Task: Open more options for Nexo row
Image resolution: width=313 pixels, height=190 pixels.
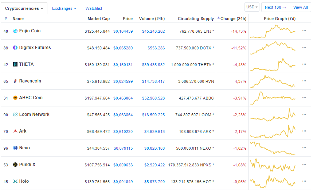Action: [x=304, y=148]
